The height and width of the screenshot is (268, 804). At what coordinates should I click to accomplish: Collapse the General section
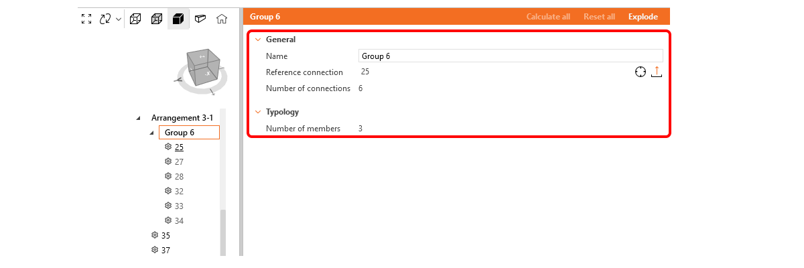(258, 40)
